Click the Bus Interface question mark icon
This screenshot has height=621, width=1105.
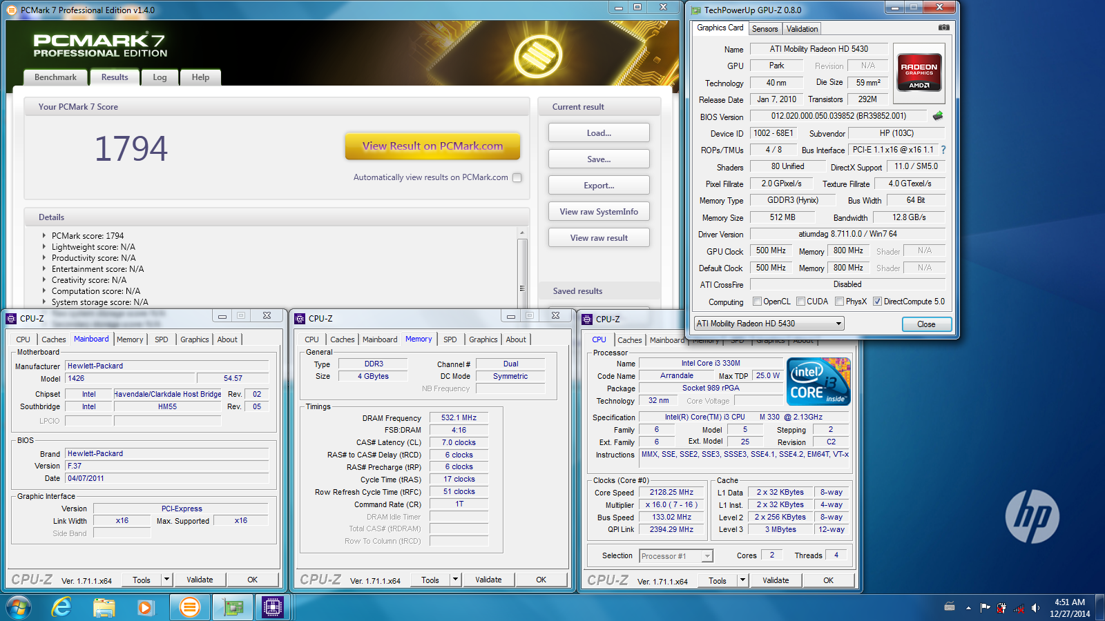coord(943,150)
